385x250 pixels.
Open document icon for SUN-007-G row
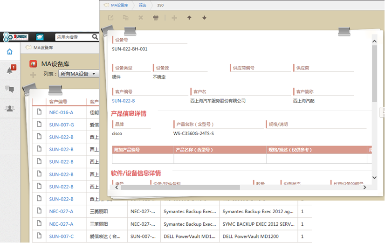39,124
